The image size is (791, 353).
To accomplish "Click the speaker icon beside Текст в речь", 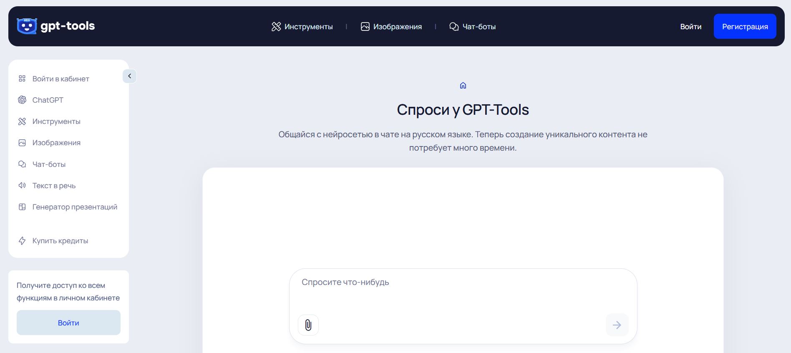I will pos(22,185).
